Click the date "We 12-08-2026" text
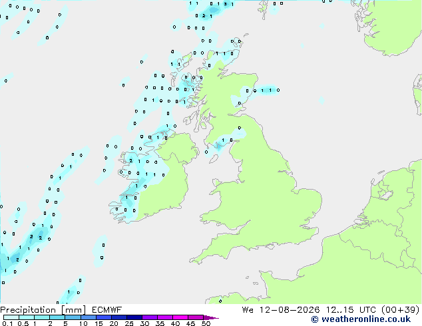This screenshot has height=326, width=422. click(x=281, y=310)
